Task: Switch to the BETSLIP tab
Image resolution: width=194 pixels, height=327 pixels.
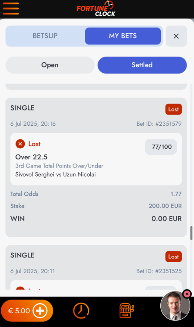Action: (x=45, y=36)
